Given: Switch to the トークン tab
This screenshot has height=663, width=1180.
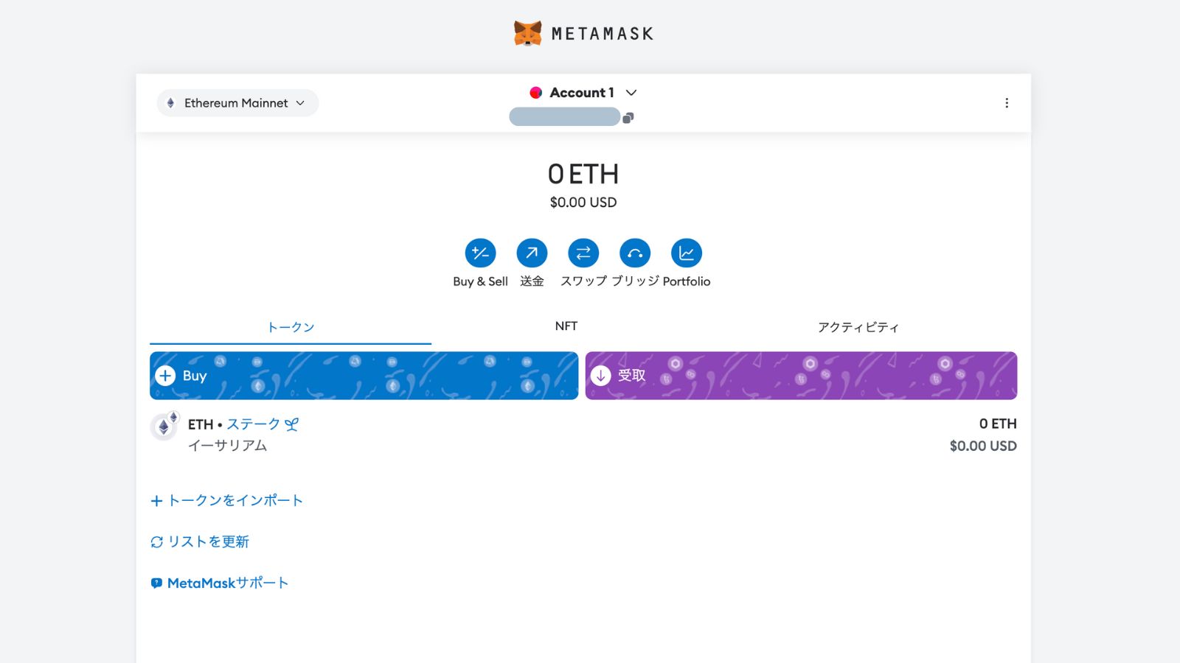Looking at the screenshot, I should click(x=291, y=327).
